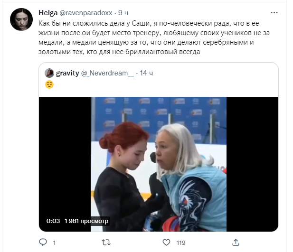Play the embedded skating video
The width and height of the screenshot is (293, 252).
coord(159,164)
